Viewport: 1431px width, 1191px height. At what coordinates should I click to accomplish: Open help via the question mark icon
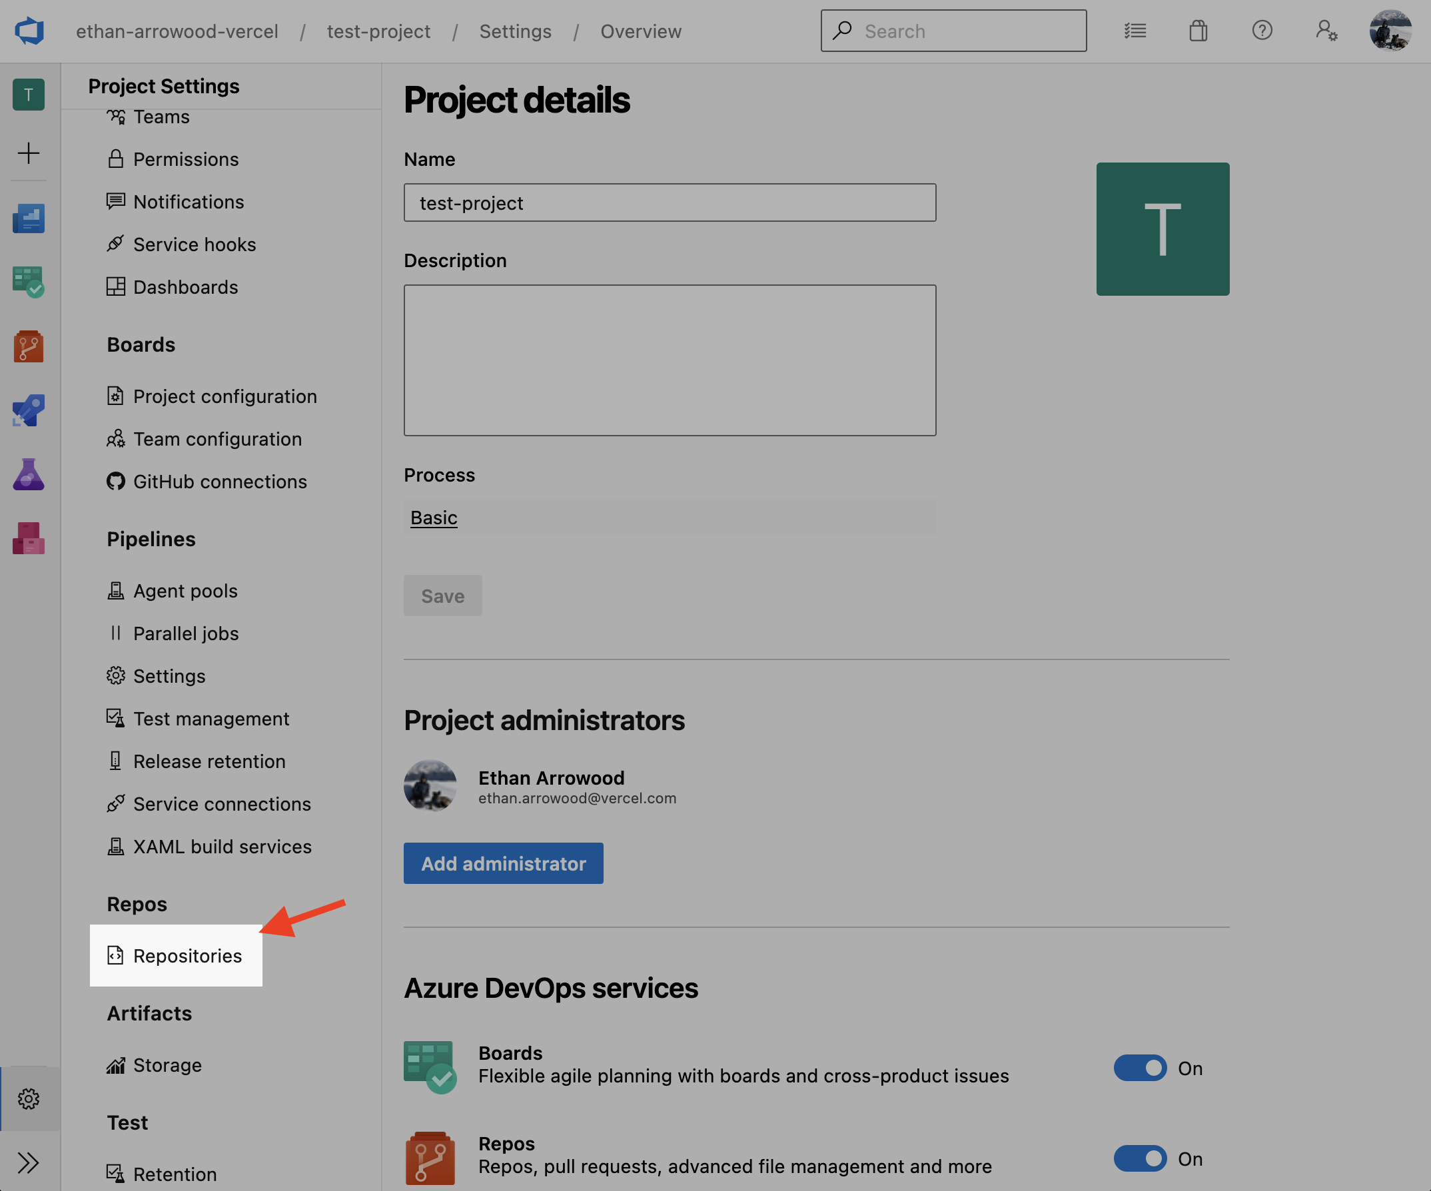pyautogui.click(x=1262, y=31)
